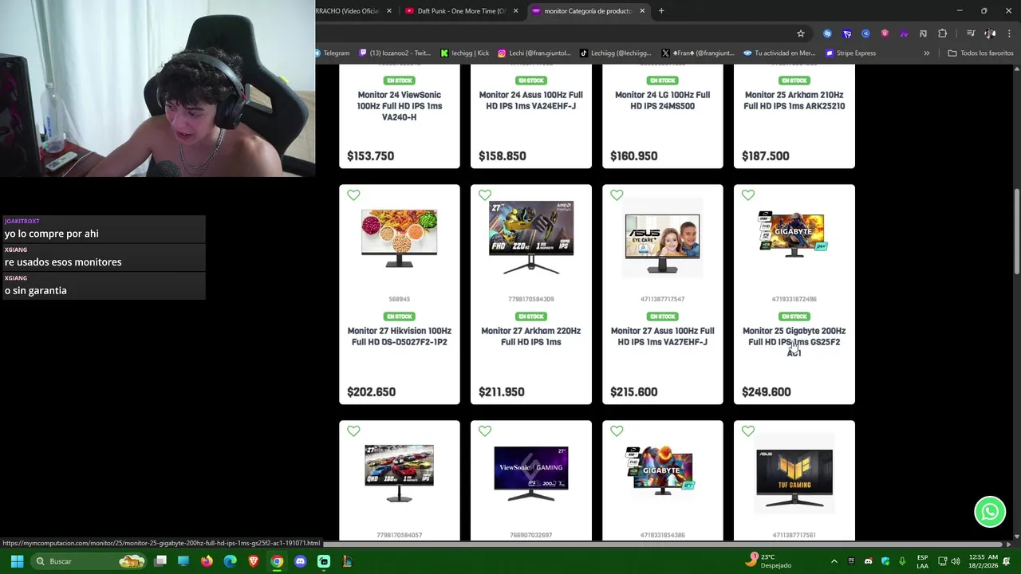The image size is (1021, 574).
Task: Bookmark this page with the star icon
Action: [x=801, y=33]
